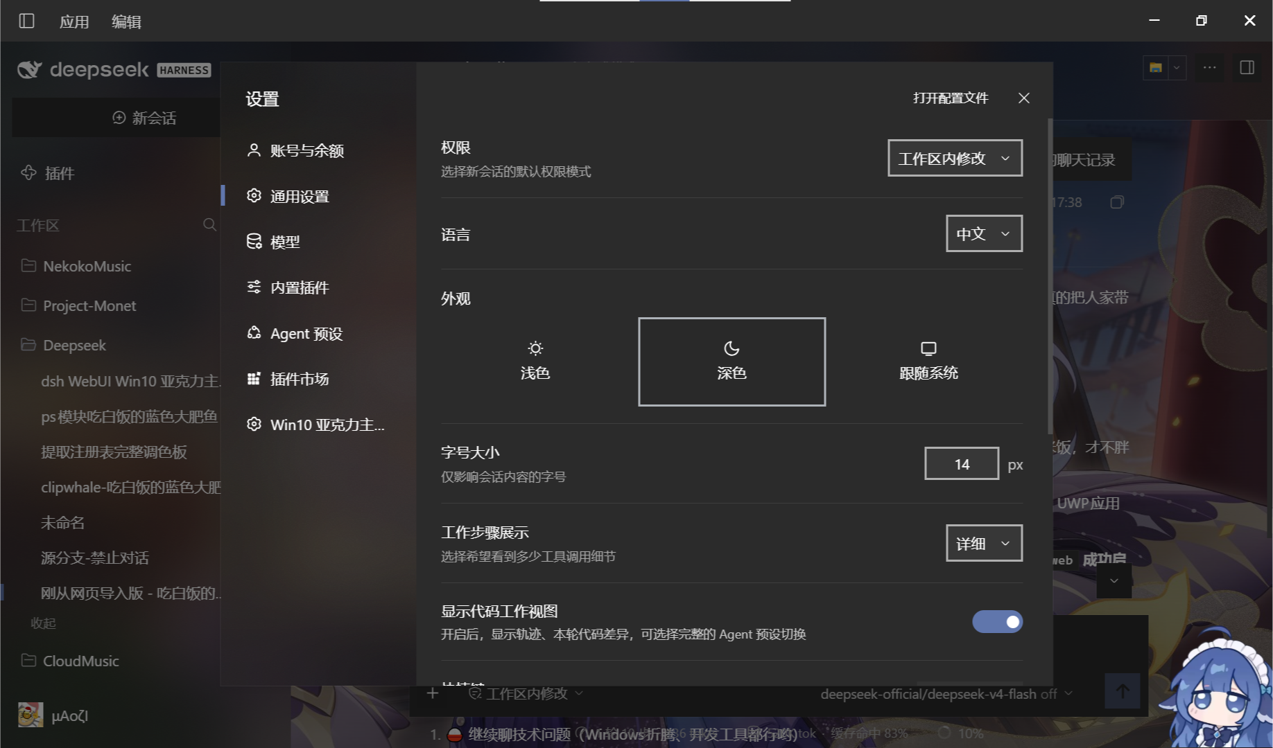Image resolution: width=1273 pixels, height=748 pixels.
Task: Open chat '刚从网页导入版 - 吃白饭的'
Action: click(x=130, y=593)
